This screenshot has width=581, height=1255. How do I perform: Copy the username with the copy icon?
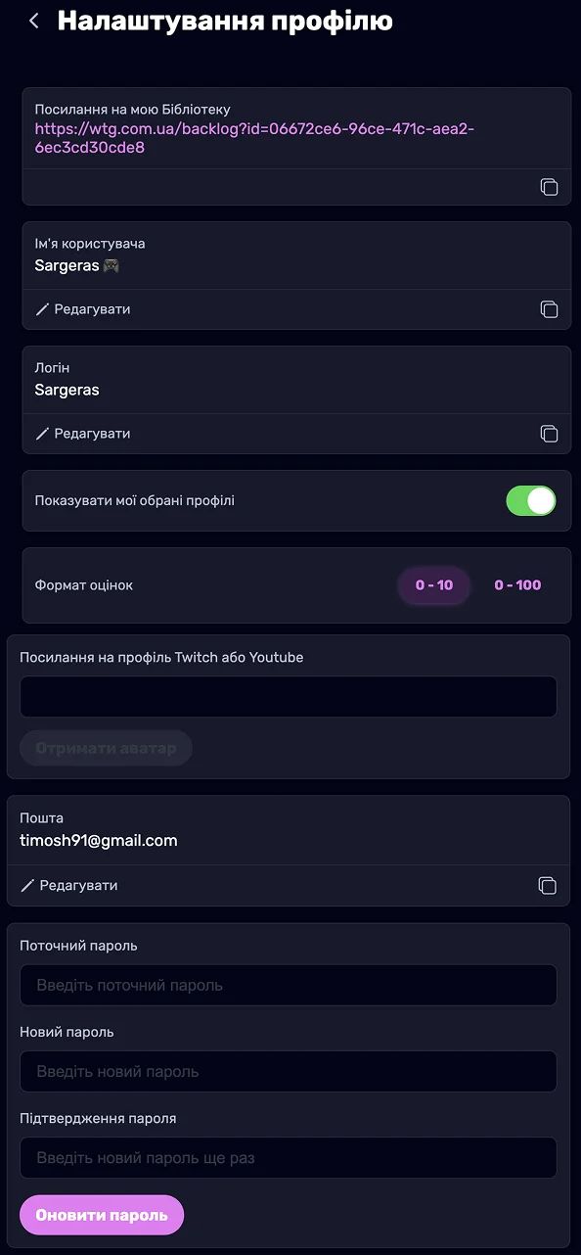coord(550,308)
